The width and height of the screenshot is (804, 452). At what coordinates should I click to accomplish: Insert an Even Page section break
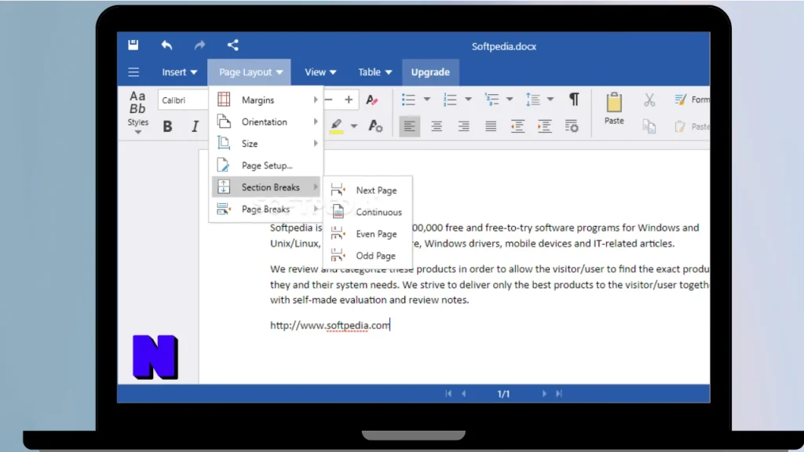(x=367, y=234)
